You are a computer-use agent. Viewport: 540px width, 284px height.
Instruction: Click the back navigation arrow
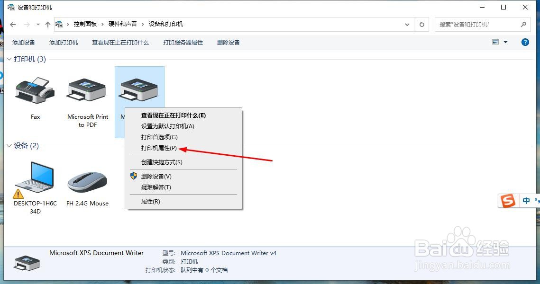point(13,24)
